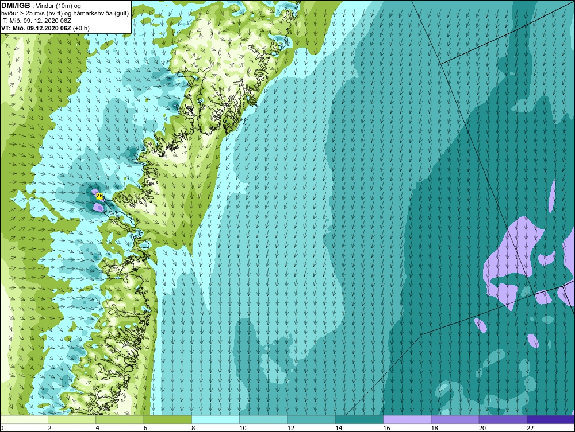Click the legend tick label 10

click(x=243, y=428)
